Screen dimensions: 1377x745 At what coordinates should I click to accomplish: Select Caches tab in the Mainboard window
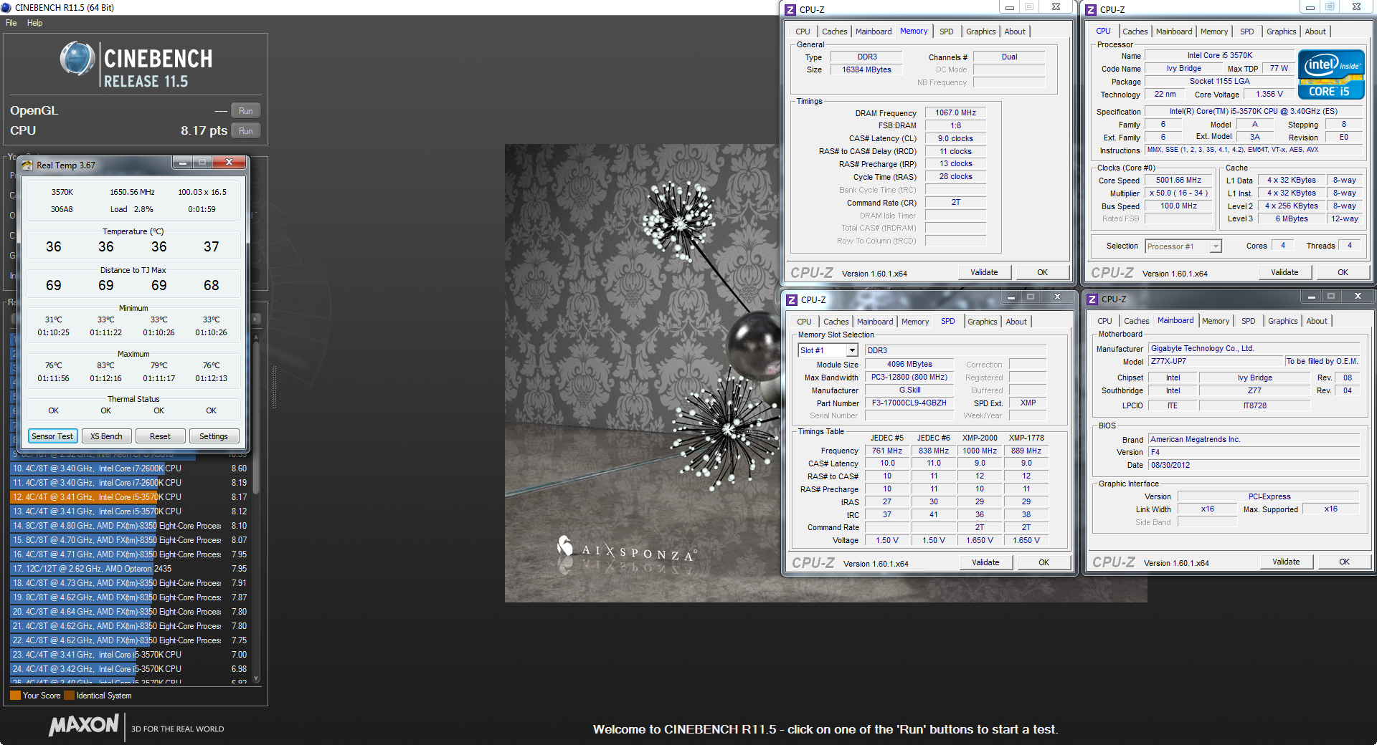point(1136,321)
